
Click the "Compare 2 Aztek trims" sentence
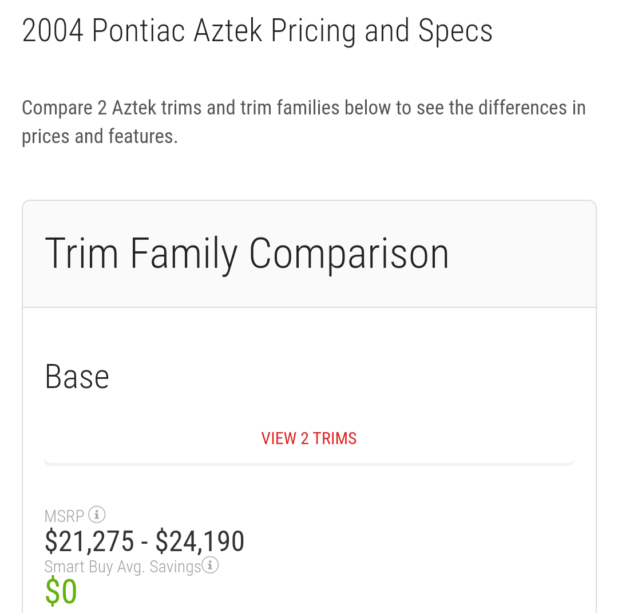(x=303, y=108)
